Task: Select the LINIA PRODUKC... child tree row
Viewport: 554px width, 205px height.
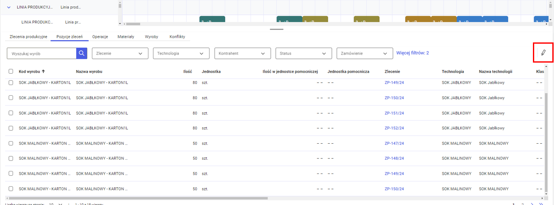Action: coord(59,22)
